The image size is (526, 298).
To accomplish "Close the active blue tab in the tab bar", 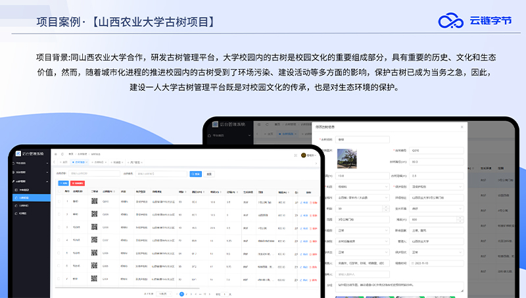I will click(87, 162).
